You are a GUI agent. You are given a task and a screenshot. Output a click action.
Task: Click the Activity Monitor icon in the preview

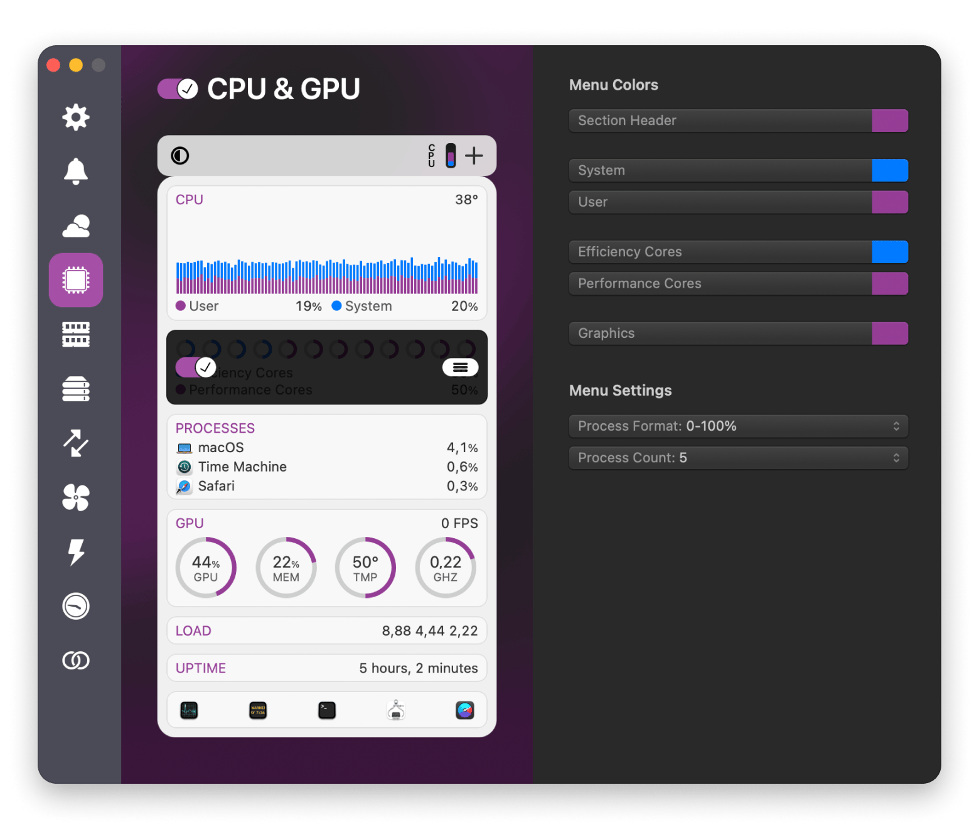189,710
